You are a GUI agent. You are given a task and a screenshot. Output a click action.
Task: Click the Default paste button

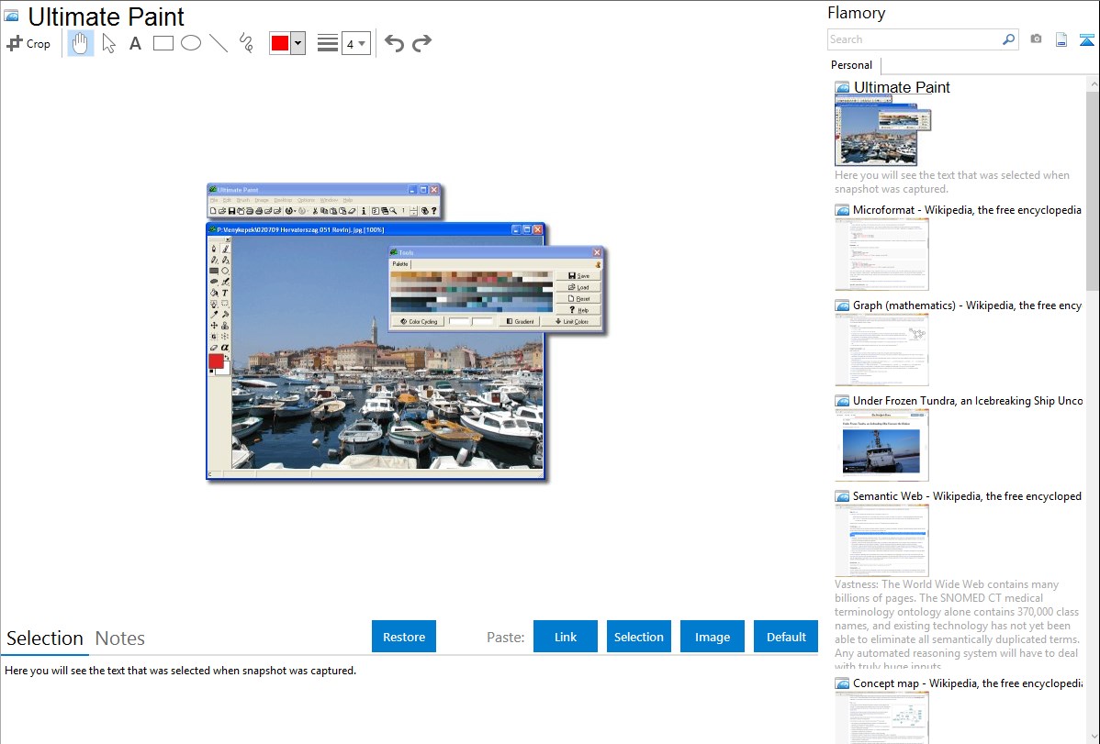[x=786, y=637]
